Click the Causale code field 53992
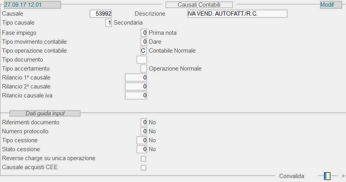 [101, 14]
